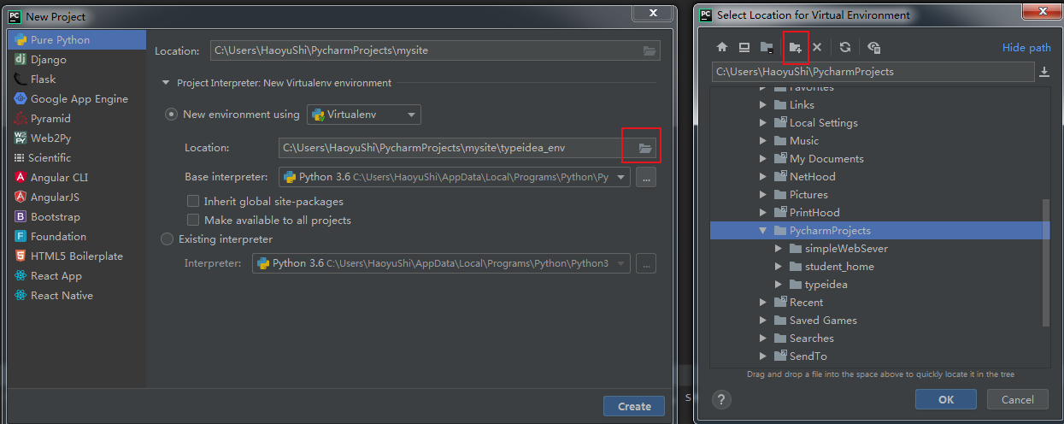Browse for project Location folder
The image size is (1064, 424).
(x=650, y=50)
